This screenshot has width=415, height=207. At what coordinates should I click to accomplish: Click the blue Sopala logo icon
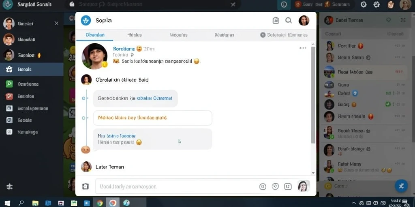click(86, 20)
